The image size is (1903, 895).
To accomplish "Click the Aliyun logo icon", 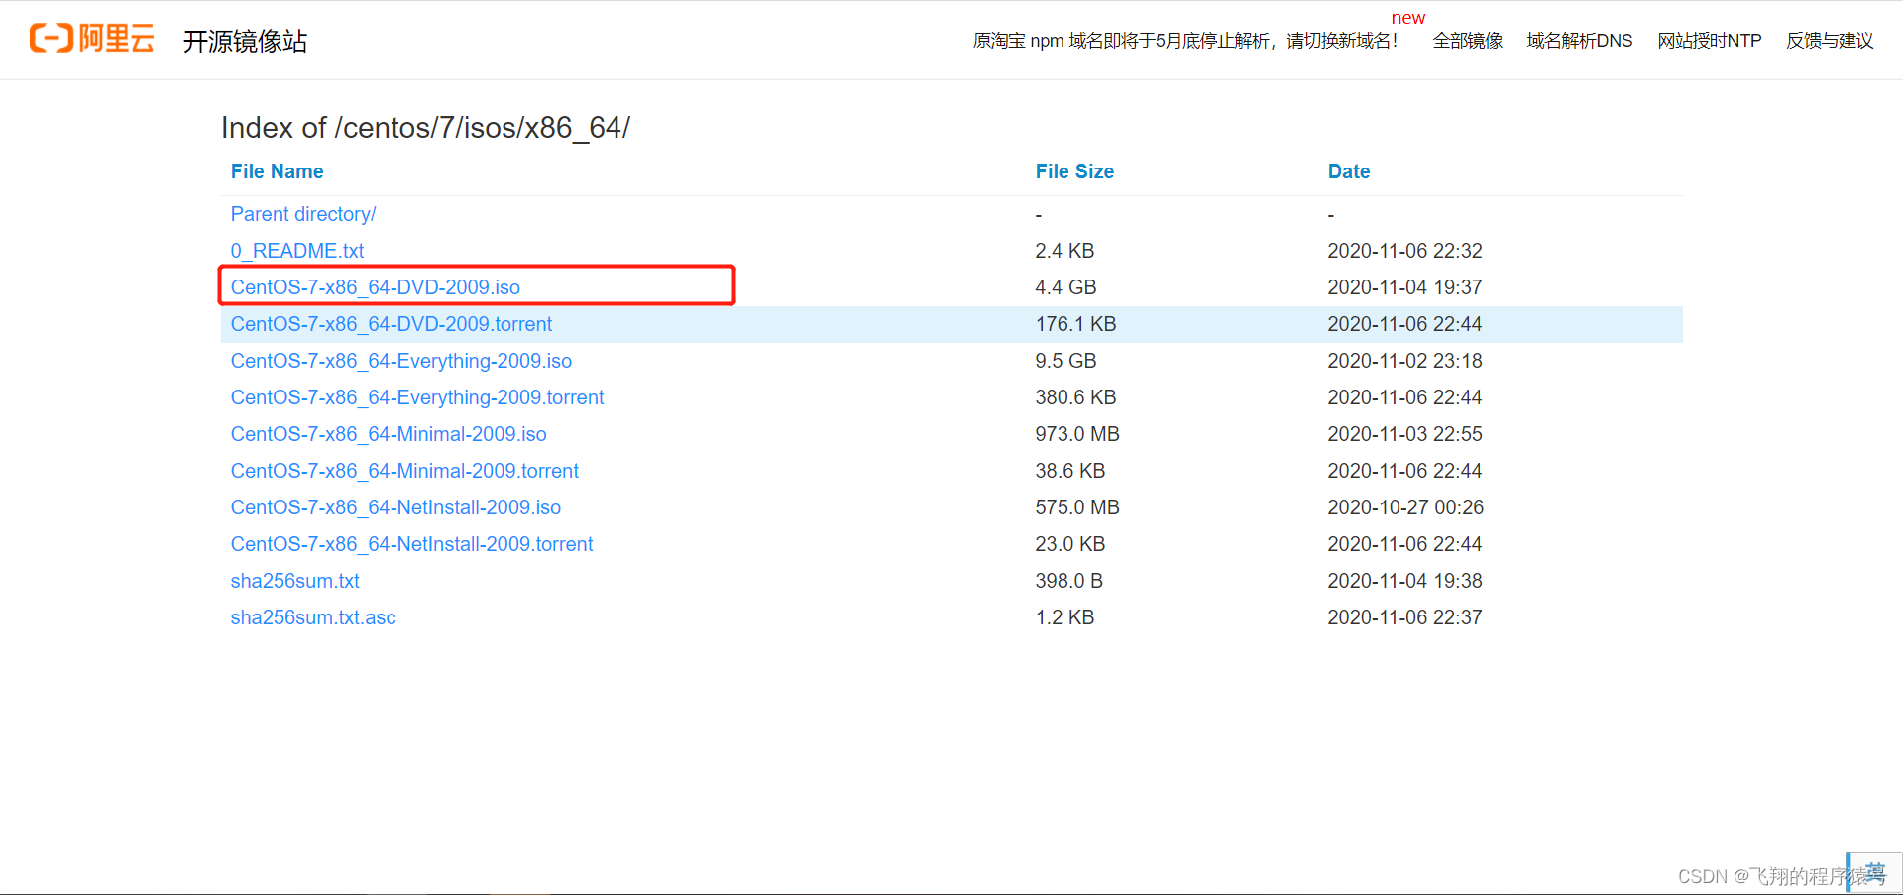I will coord(92,39).
